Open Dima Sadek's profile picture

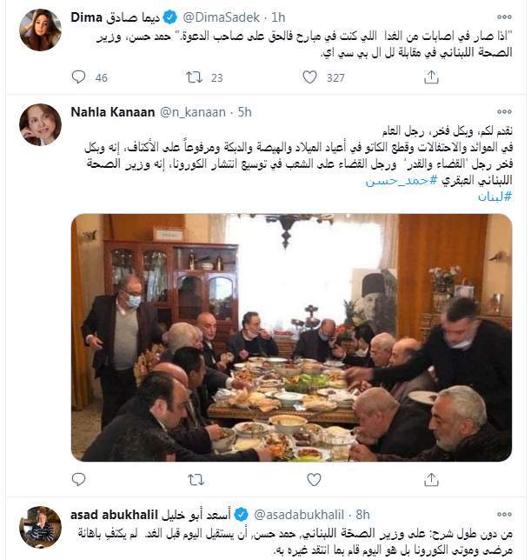[40, 30]
